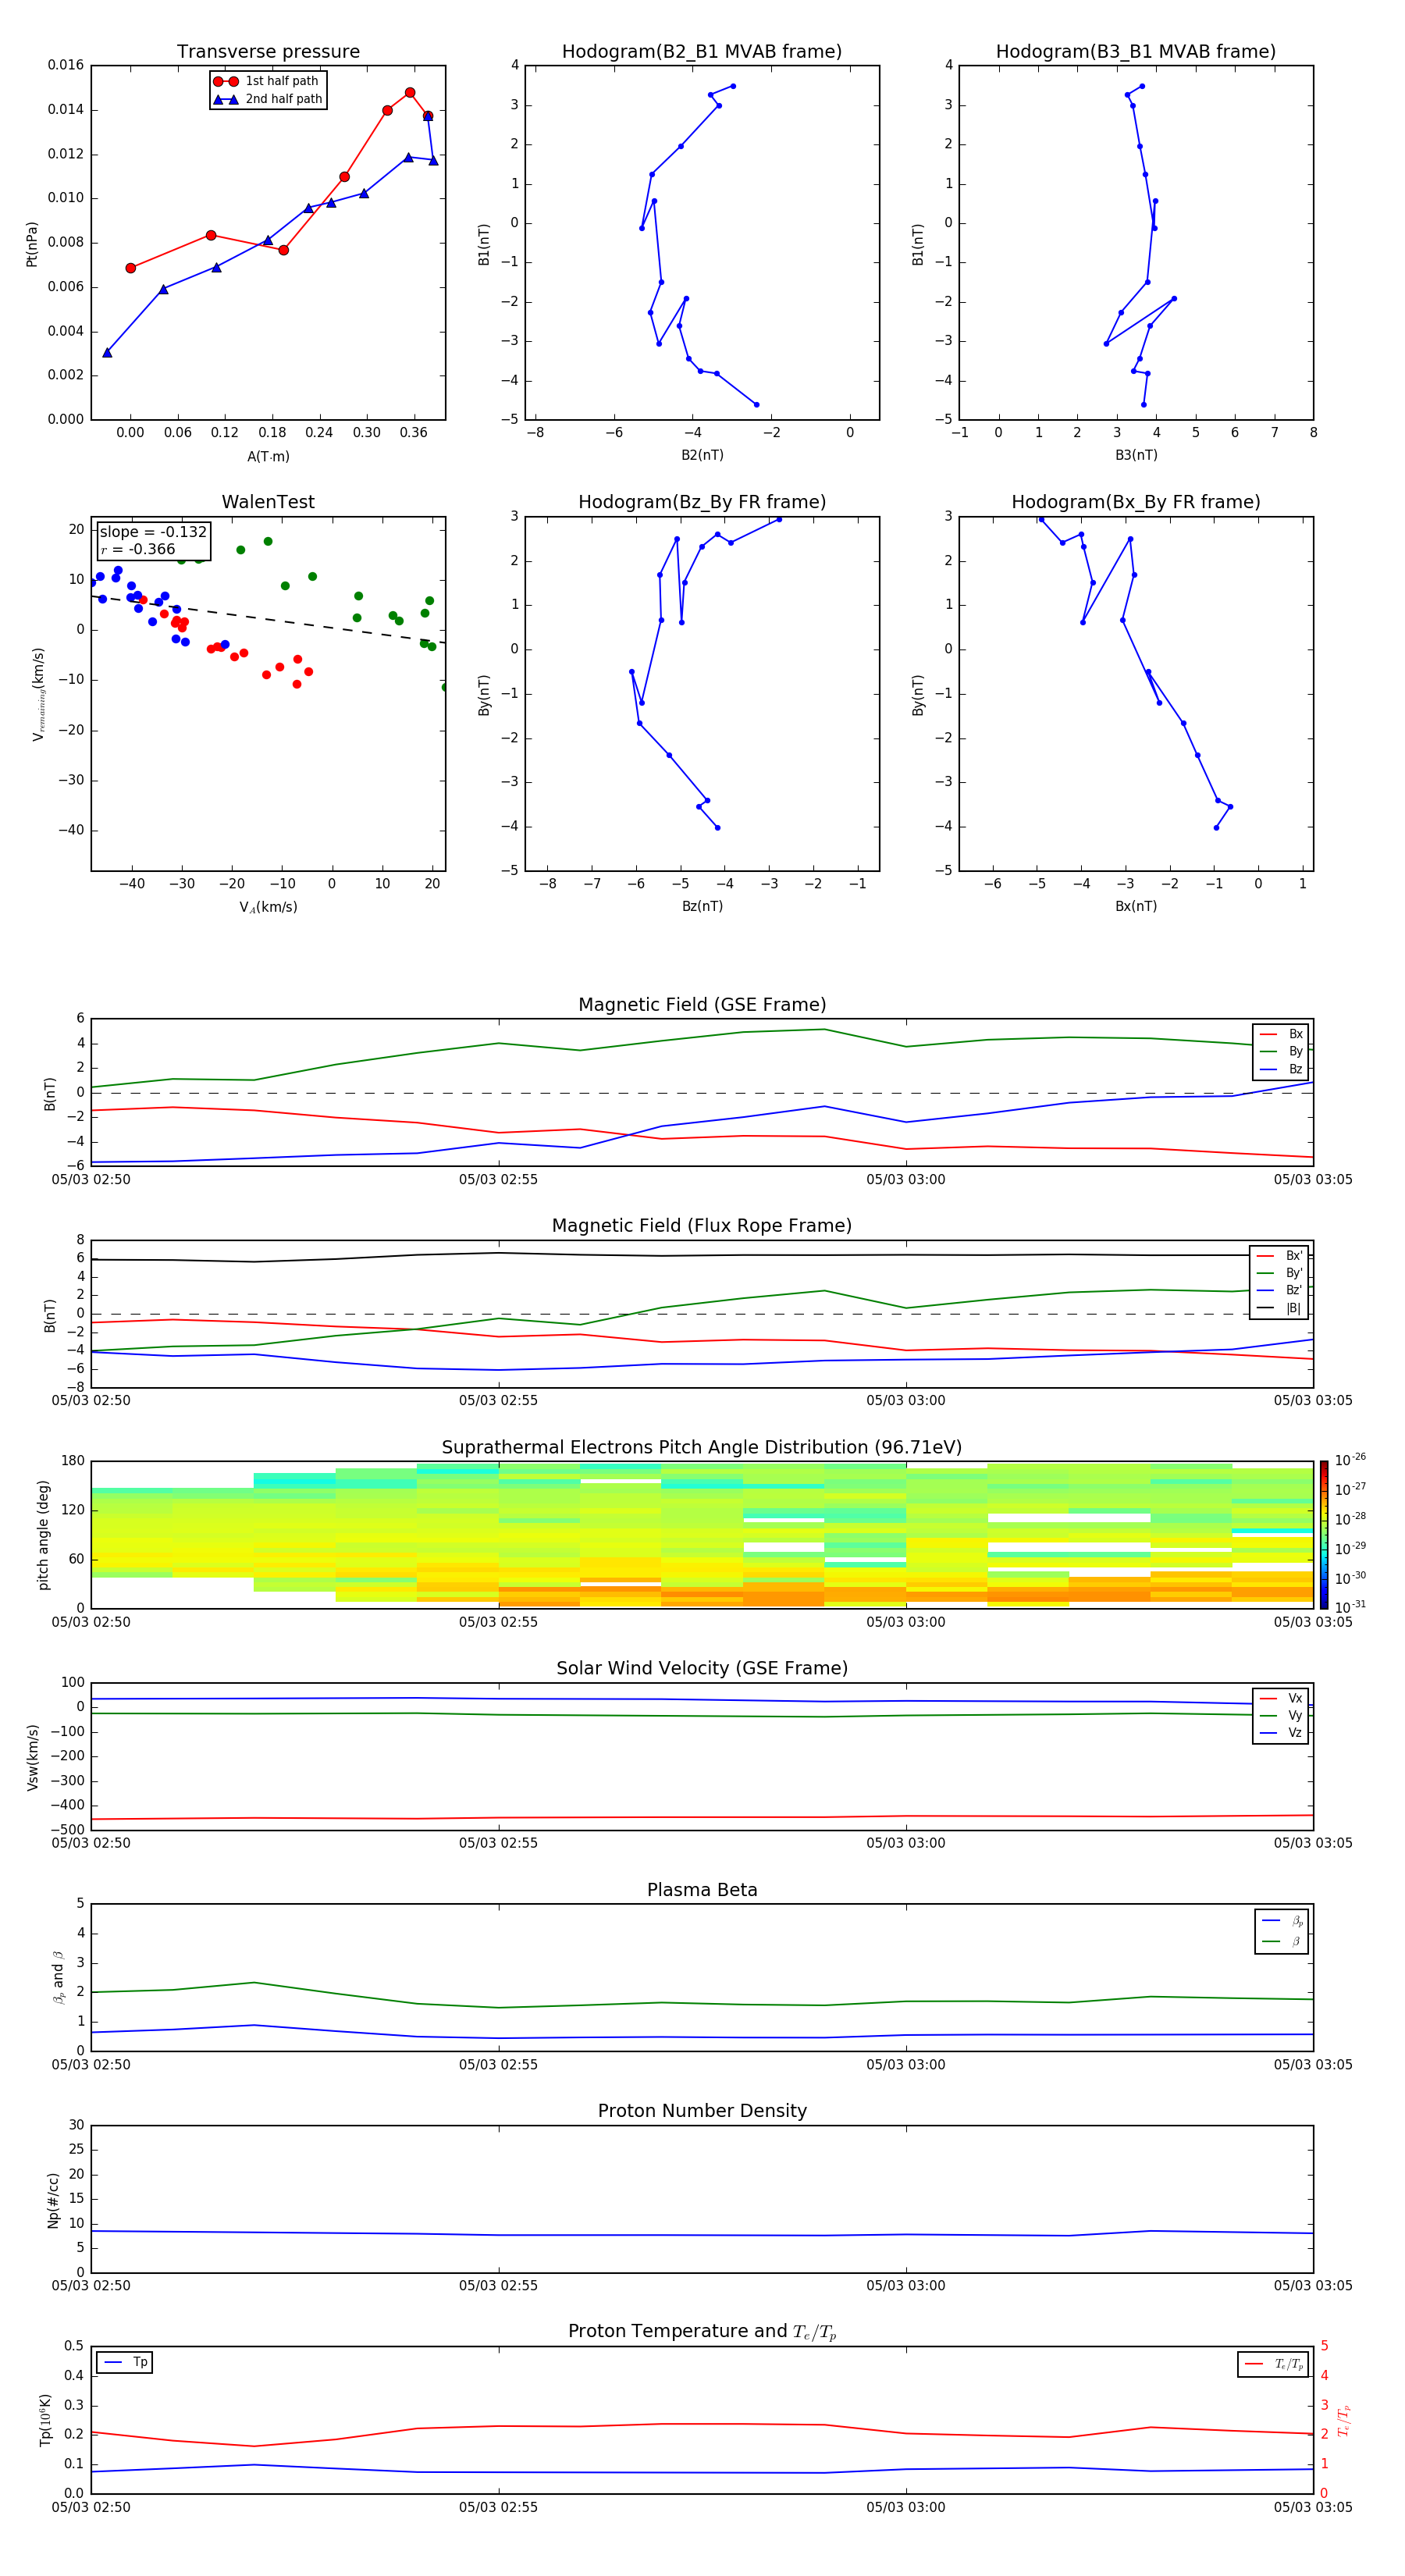Click '|B|' legend entry in Flux Rope plot

tap(1280, 1308)
